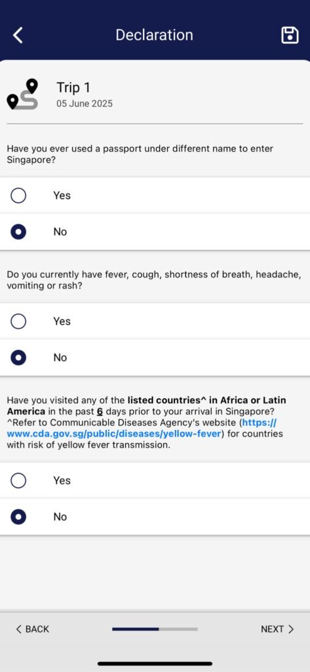
Task: Tap the Declaration page title
Action: 154,35
